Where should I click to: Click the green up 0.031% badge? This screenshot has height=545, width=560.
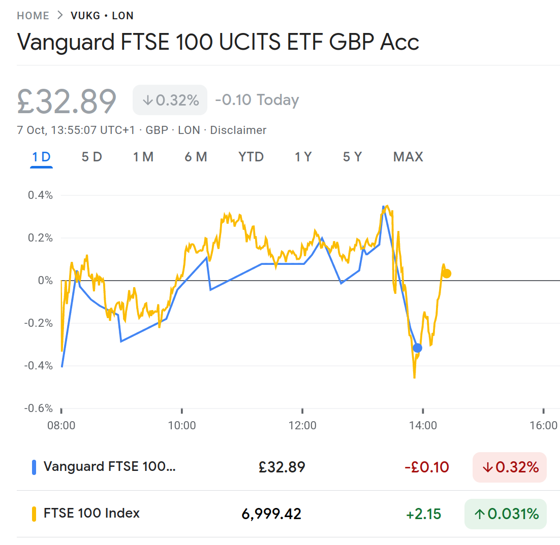[506, 514]
